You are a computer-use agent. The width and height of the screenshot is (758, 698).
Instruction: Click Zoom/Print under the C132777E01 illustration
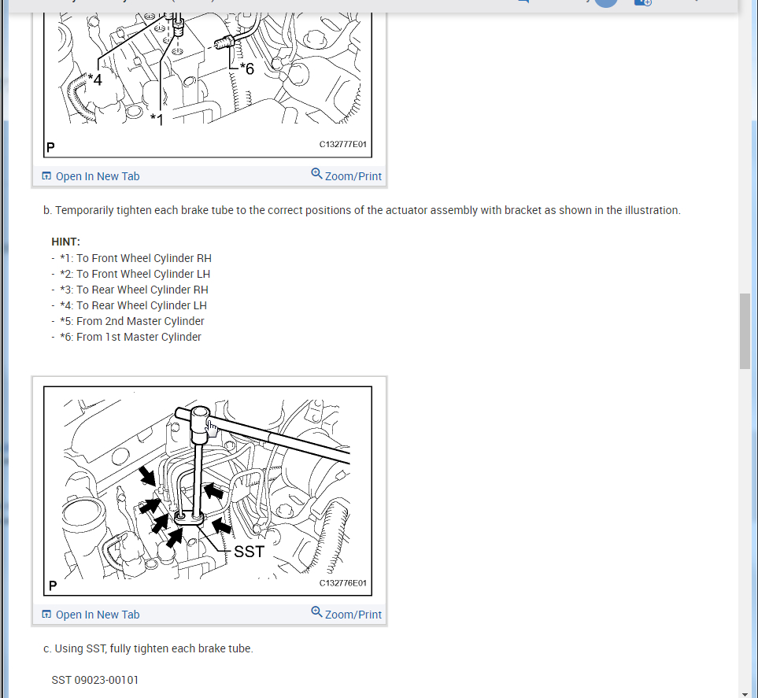tap(346, 175)
